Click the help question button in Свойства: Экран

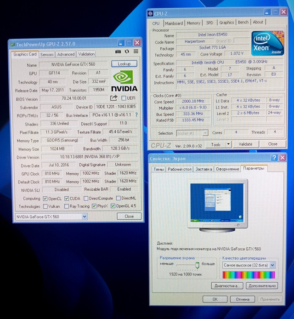pos(274,158)
